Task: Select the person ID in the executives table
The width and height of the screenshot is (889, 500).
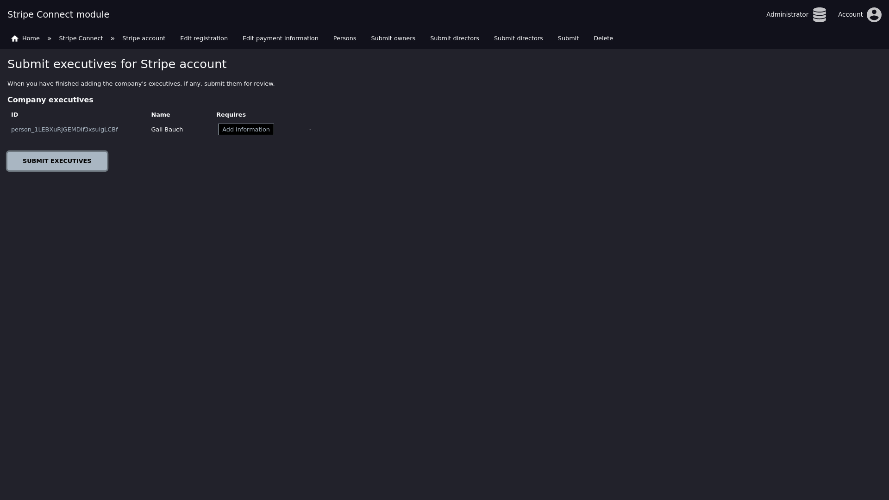Action: tap(64, 130)
